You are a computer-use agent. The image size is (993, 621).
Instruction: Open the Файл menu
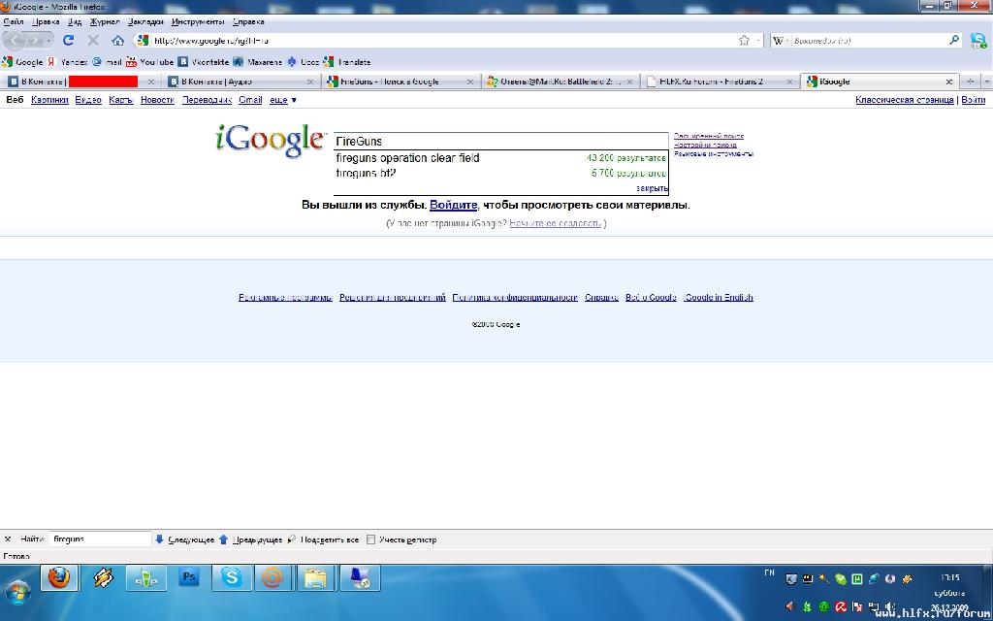tap(14, 21)
